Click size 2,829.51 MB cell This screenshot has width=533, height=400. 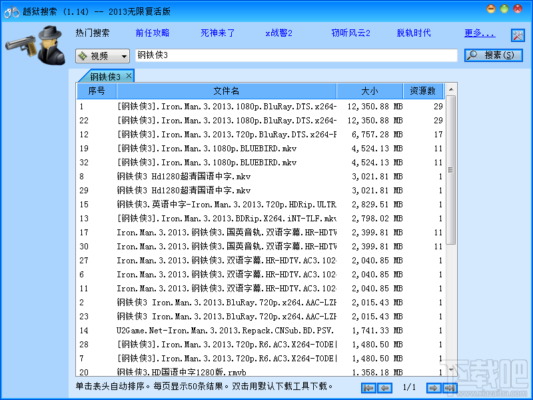[377, 205]
